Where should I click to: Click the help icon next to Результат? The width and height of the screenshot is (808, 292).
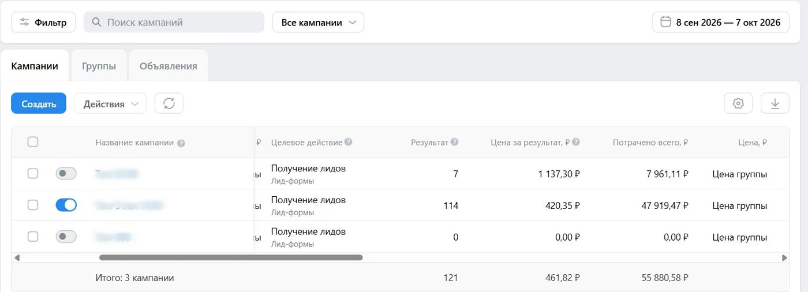(x=455, y=142)
